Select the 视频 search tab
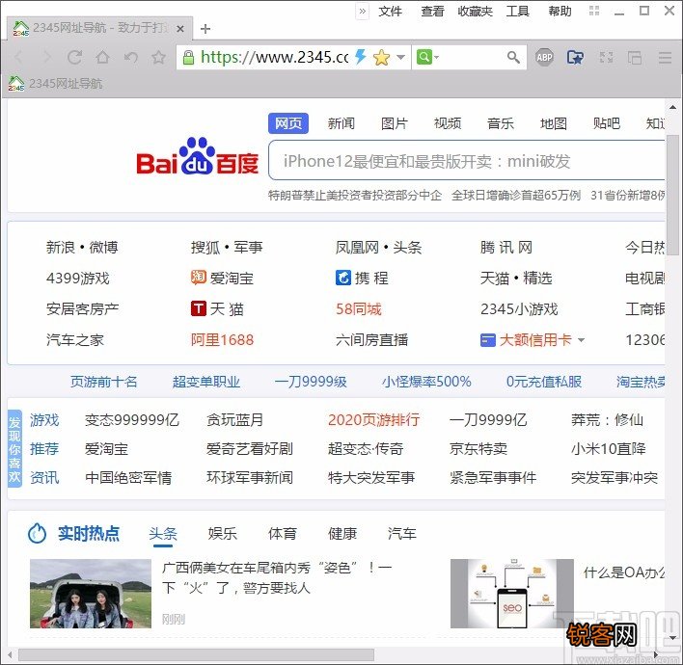683x665 pixels. (448, 123)
